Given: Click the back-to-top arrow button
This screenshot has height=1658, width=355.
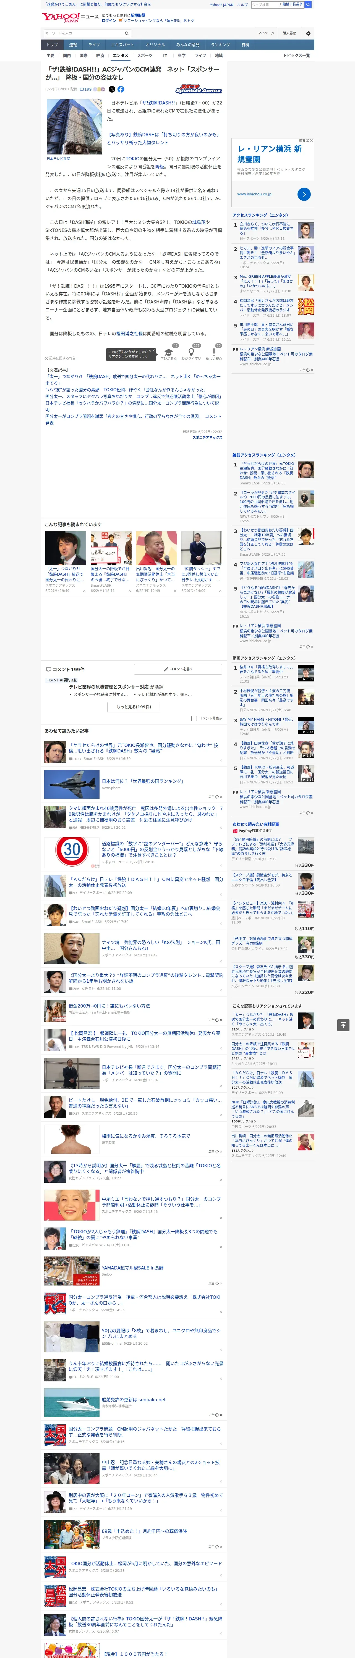Looking at the screenshot, I should (343, 1025).
